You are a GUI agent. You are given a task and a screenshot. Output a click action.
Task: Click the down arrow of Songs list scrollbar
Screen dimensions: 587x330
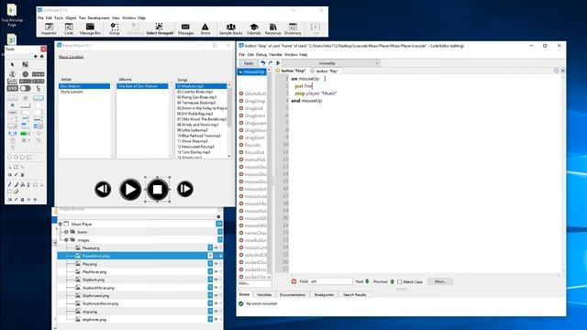tap(229, 157)
